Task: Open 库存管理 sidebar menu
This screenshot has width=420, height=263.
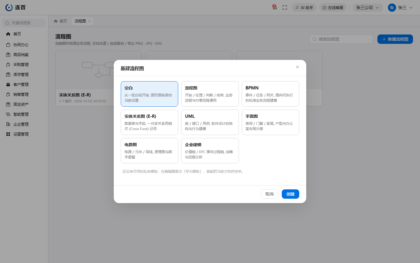Action: tap(24, 75)
